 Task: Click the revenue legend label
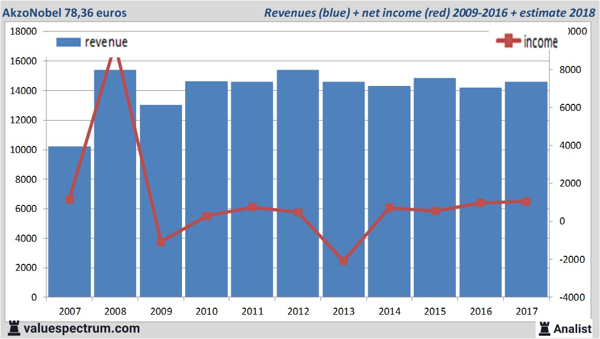click(106, 42)
